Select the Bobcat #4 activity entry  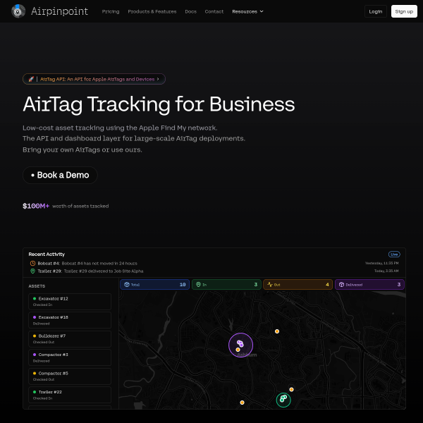214,263
